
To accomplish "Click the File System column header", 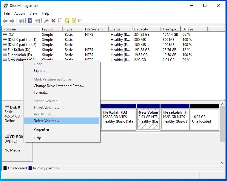I will point(93,29).
